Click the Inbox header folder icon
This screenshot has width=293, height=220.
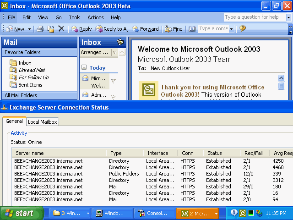point(120,42)
